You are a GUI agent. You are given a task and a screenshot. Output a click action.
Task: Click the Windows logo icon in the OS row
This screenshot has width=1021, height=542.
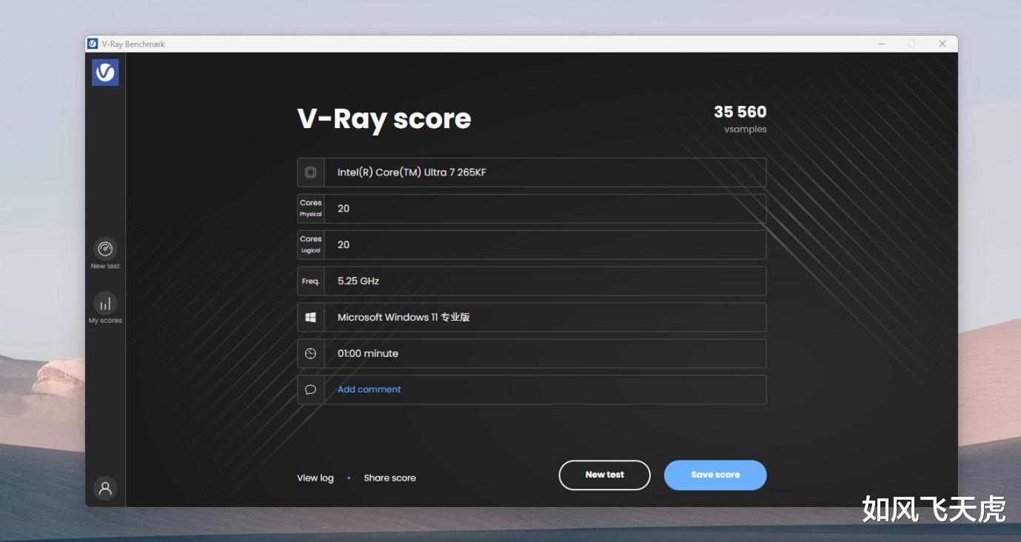click(311, 317)
